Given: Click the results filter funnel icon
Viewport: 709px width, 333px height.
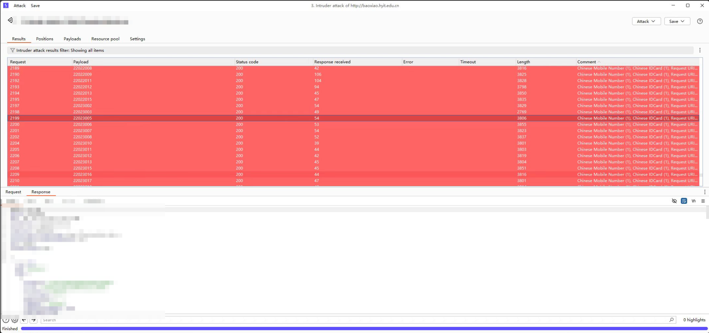Looking at the screenshot, I should (x=13, y=50).
